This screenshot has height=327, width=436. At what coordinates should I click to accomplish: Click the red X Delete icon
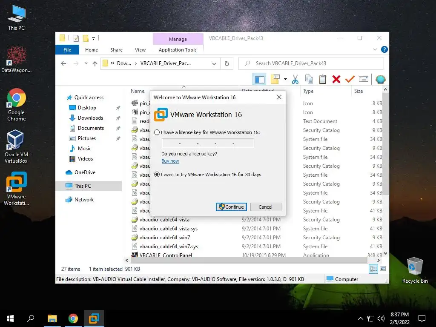pos(336,79)
